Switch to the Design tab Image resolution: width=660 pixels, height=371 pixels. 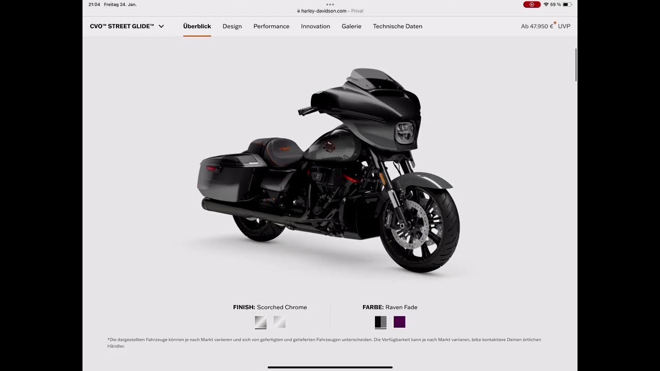[232, 26]
